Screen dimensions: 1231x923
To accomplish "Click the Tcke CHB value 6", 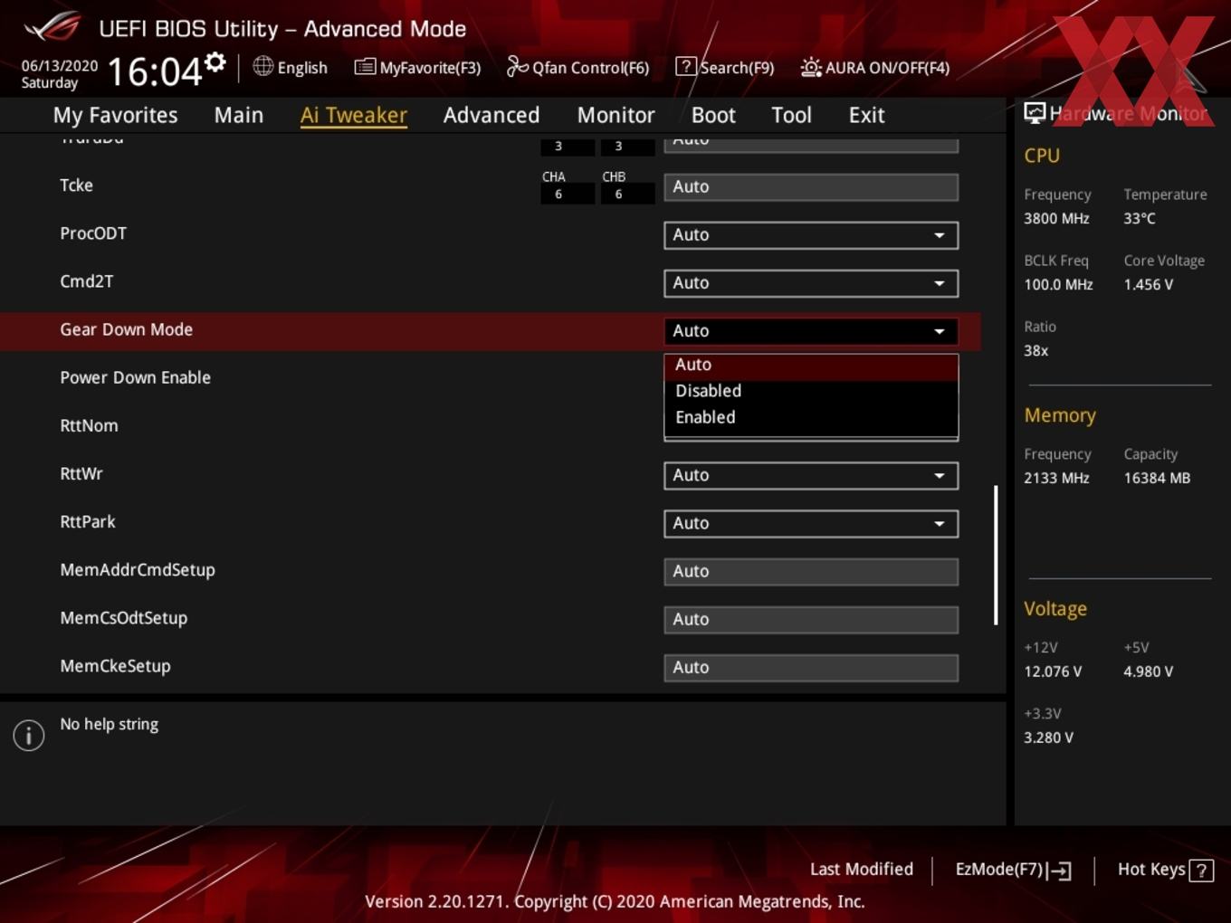I will click(x=627, y=194).
